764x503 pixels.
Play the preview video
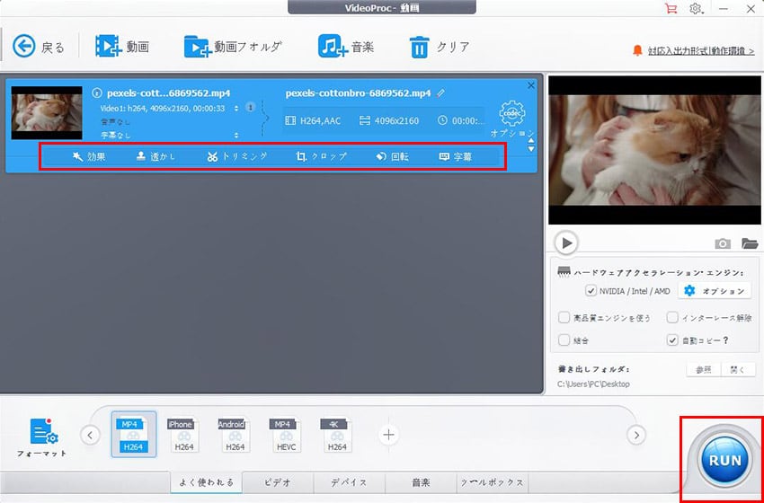pyautogui.click(x=566, y=243)
